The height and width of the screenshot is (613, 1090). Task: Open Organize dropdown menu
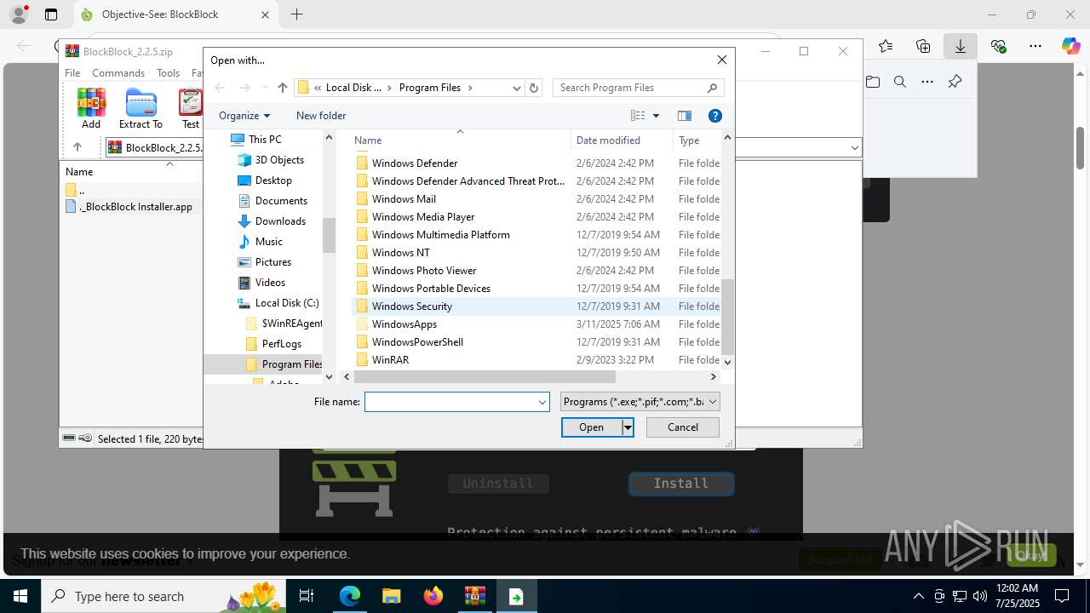click(244, 116)
